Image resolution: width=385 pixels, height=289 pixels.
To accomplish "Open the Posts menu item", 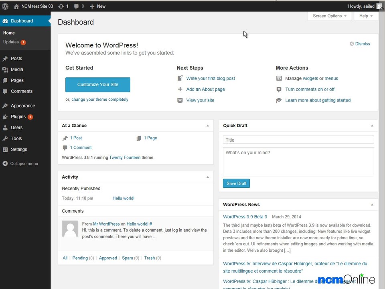I will point(16,59).
